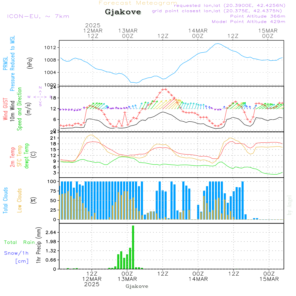Click the requested lon,lat coordinates text

pos(230,5)
